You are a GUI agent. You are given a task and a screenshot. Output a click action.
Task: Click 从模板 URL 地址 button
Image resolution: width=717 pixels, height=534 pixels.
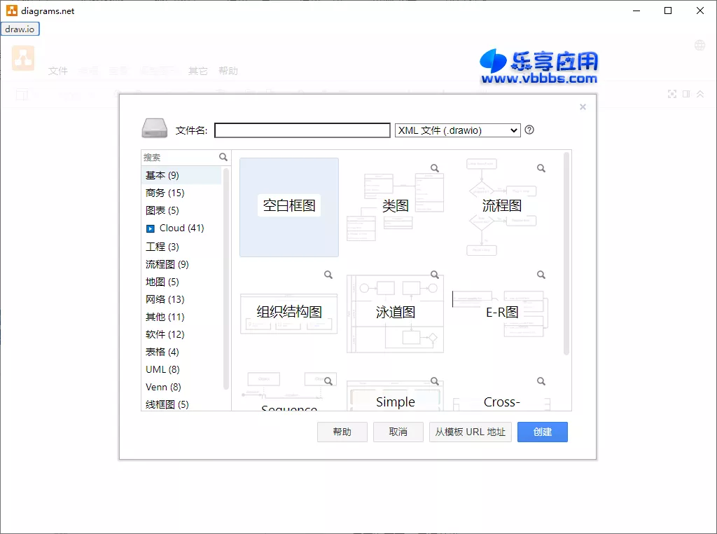click(470, 432)
